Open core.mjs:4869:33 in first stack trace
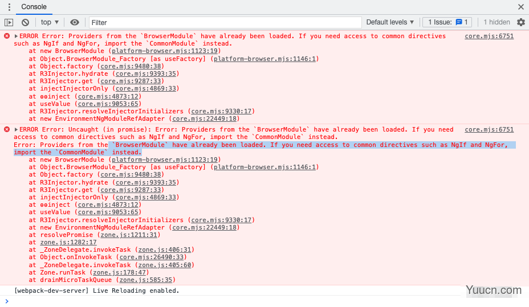 [x=146, y=89]
